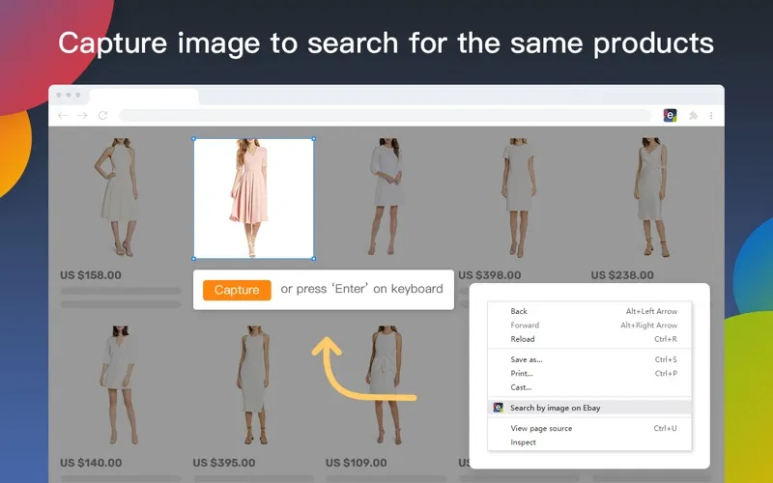Click the US $398.00 price text
The image size is (773, 483).
490,275
